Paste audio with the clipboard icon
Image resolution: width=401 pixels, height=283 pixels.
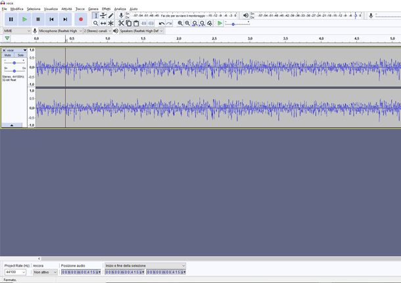[x=136, y=23]
